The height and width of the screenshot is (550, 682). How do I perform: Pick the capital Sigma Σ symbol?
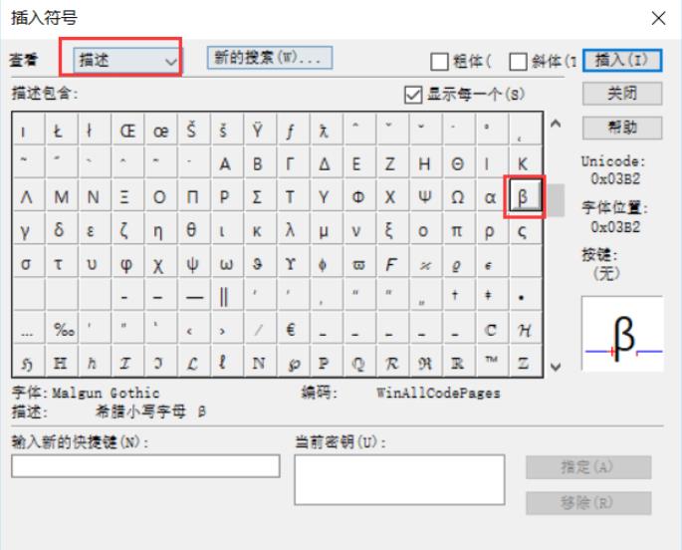(x=257, y=197)
